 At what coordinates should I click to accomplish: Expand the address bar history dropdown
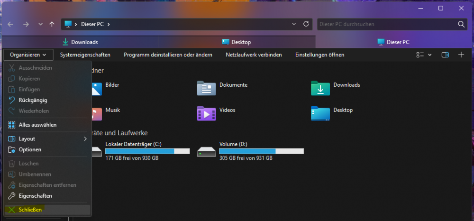[294, 24]
